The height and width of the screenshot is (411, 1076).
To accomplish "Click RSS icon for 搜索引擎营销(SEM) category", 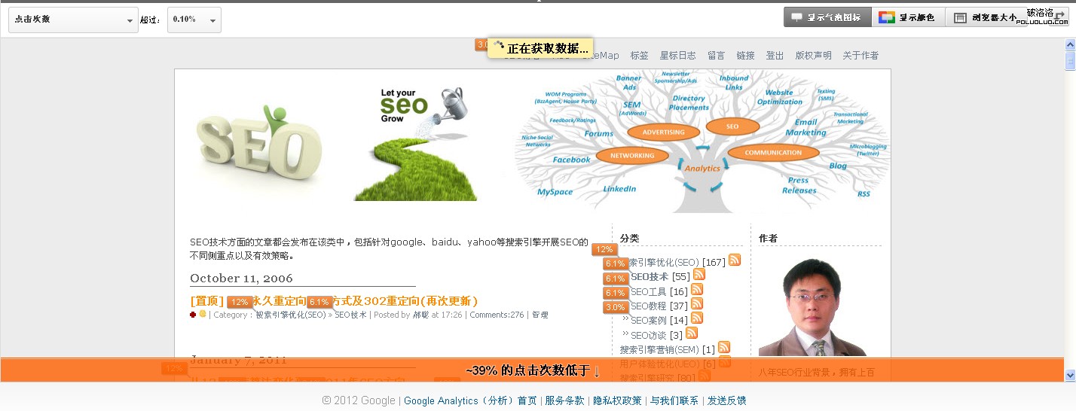I will coord(724,347).
